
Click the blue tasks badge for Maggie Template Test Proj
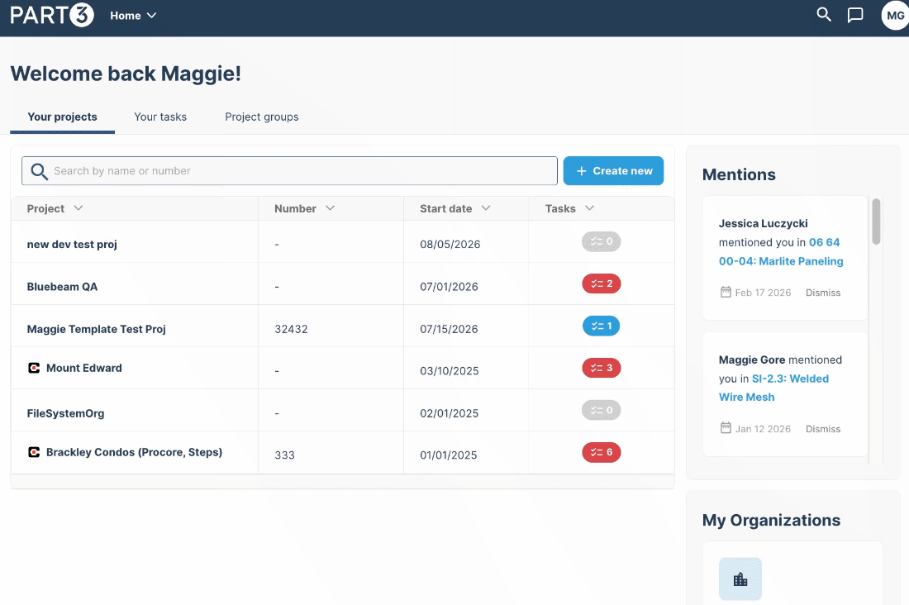coord(601,326)
